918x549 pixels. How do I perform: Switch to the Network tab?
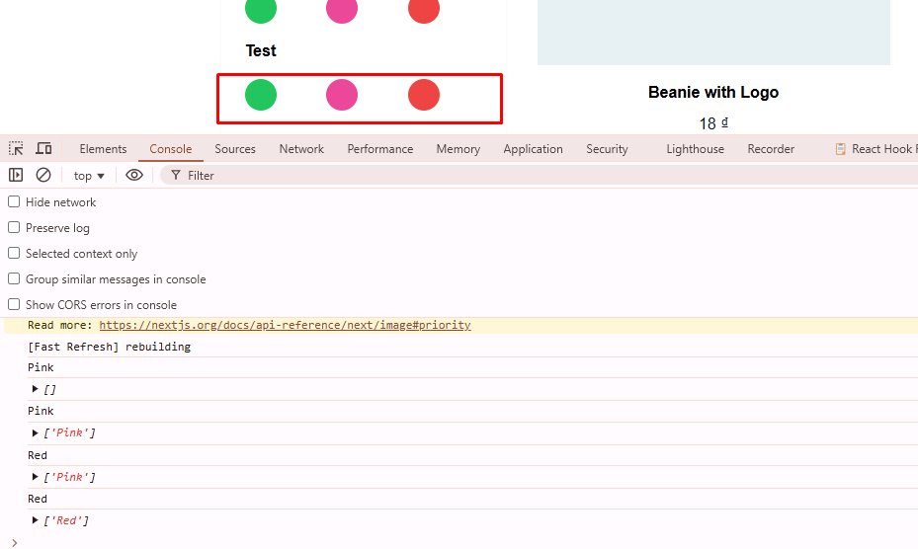point(301,149)
